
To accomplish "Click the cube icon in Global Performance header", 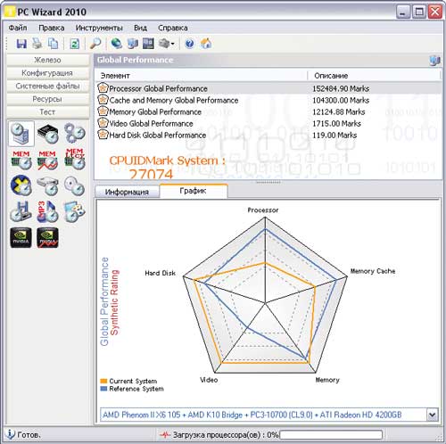I will tap(434, 61).
